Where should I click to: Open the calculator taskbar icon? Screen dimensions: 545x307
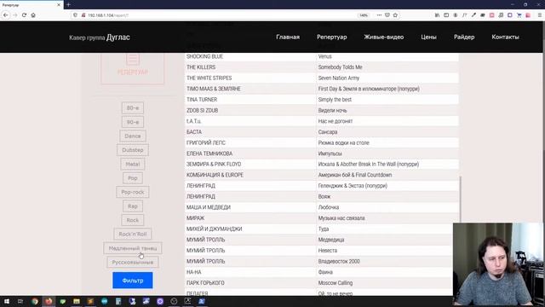point(118,301)
